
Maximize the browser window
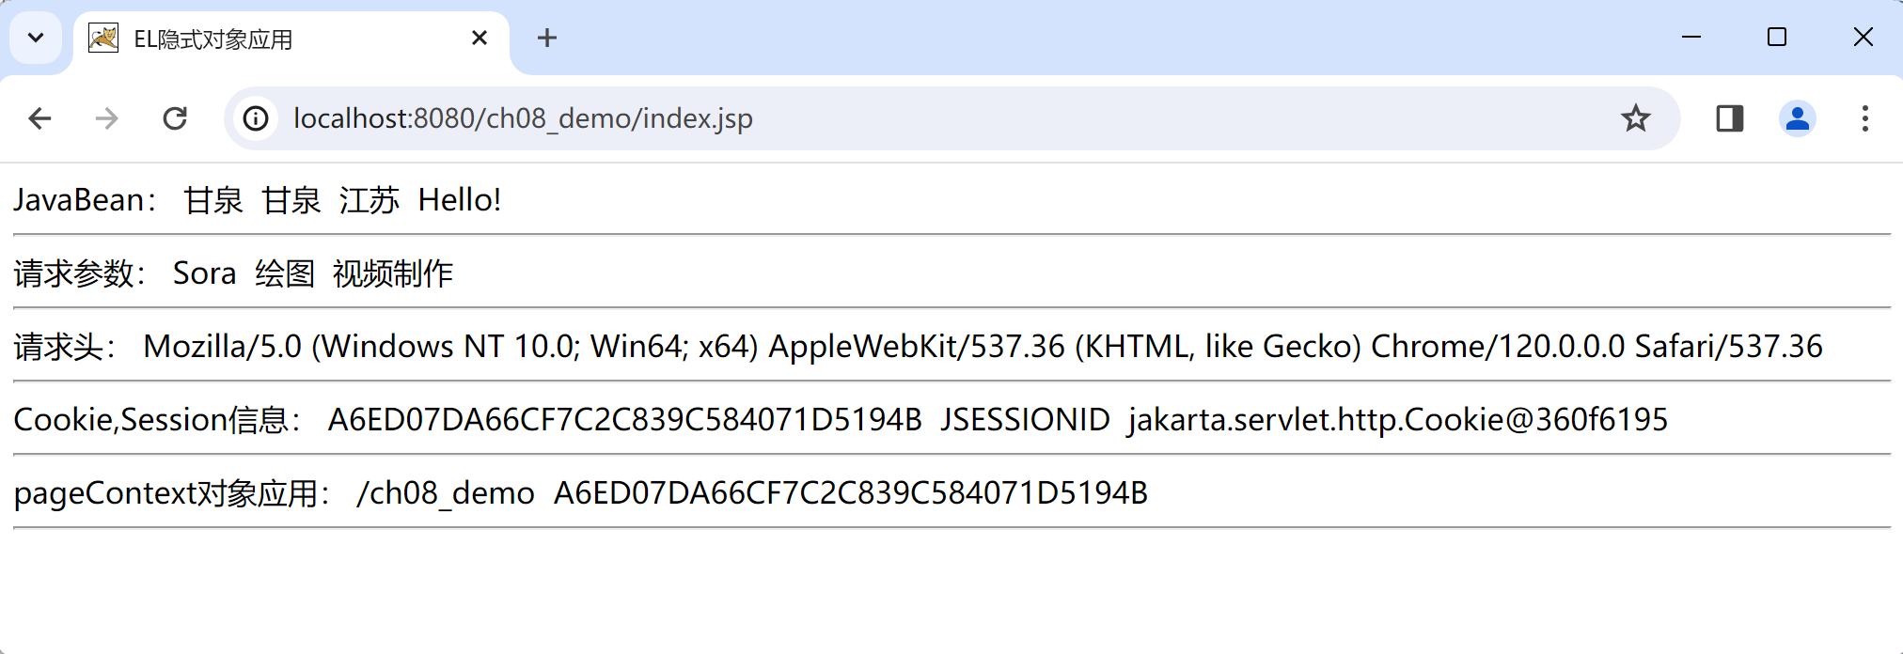[1777, 38]
